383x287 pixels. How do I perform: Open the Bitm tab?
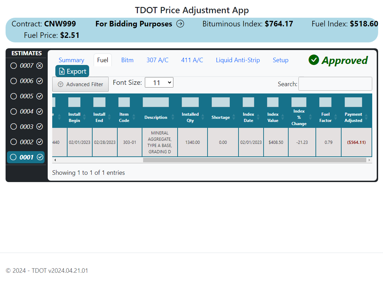[127, 60]
